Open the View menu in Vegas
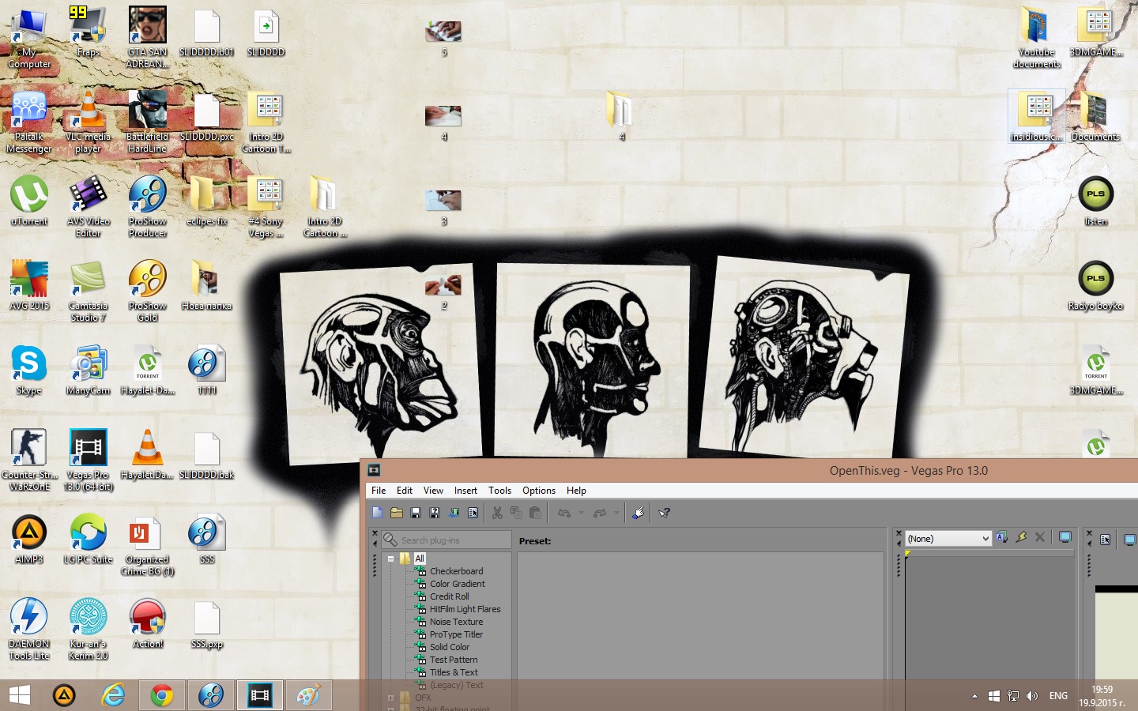The image size is (1138, 711). coord(433,491)
